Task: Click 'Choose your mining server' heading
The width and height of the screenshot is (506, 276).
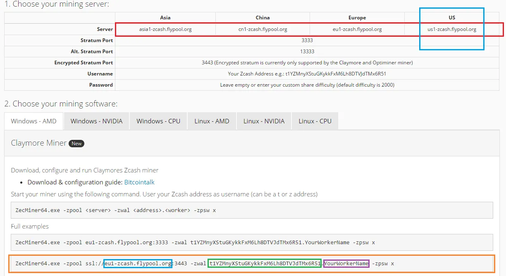Action: 57,5
